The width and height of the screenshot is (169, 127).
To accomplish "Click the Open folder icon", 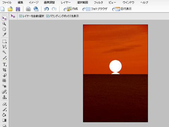I will point(10,9).
